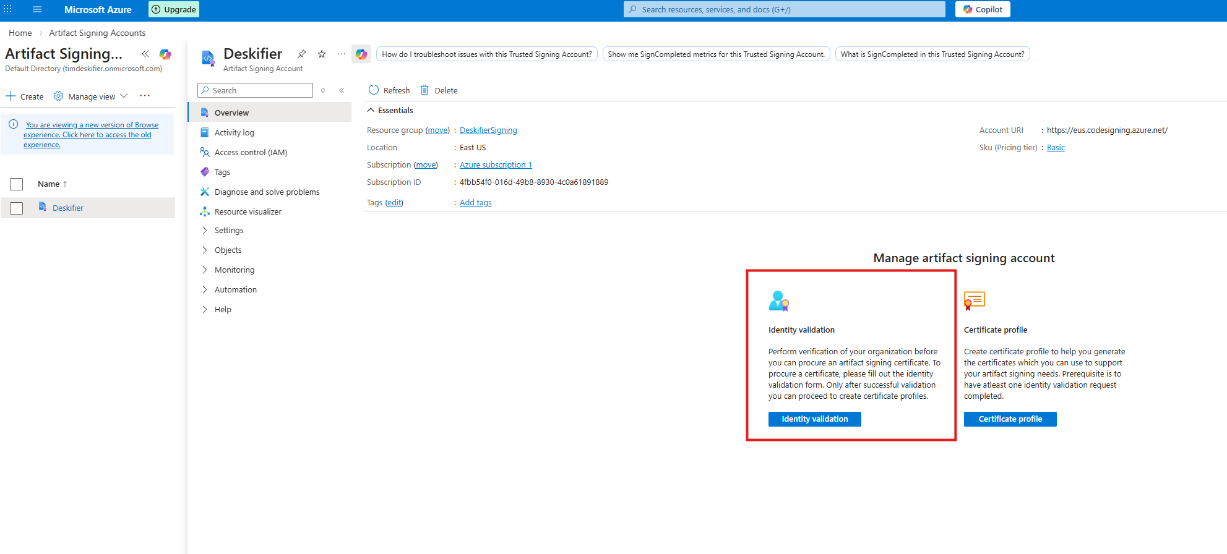
Task: Tick the checkbox for Deskifier row
Action: click(17, 208)
